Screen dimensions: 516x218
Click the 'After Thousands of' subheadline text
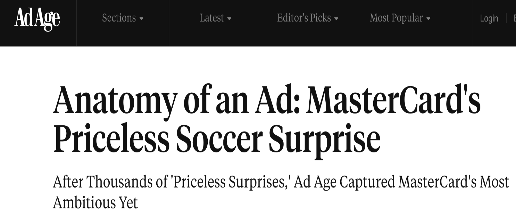coord(110,182)
